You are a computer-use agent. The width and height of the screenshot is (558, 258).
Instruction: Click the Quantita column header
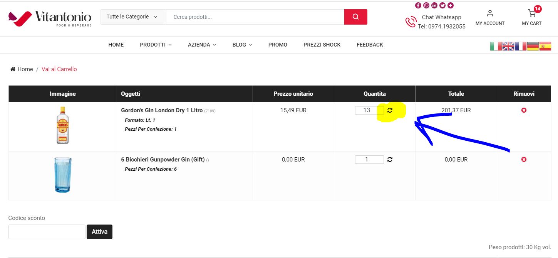pos(375,94)
